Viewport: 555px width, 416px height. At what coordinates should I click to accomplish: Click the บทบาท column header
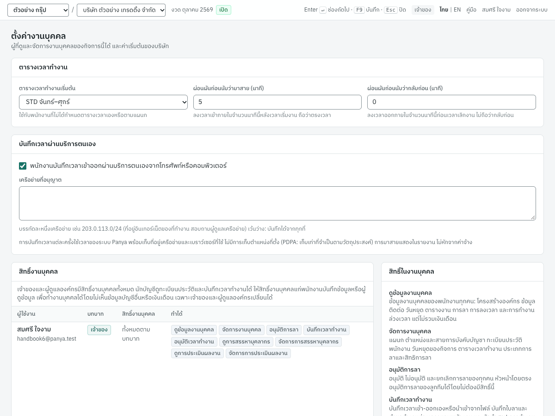pyautogui.click(x=95, y=314)
